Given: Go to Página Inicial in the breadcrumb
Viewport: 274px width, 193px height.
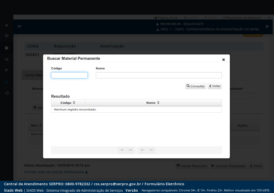Looking at the screenshot, I should click(166, 18).
